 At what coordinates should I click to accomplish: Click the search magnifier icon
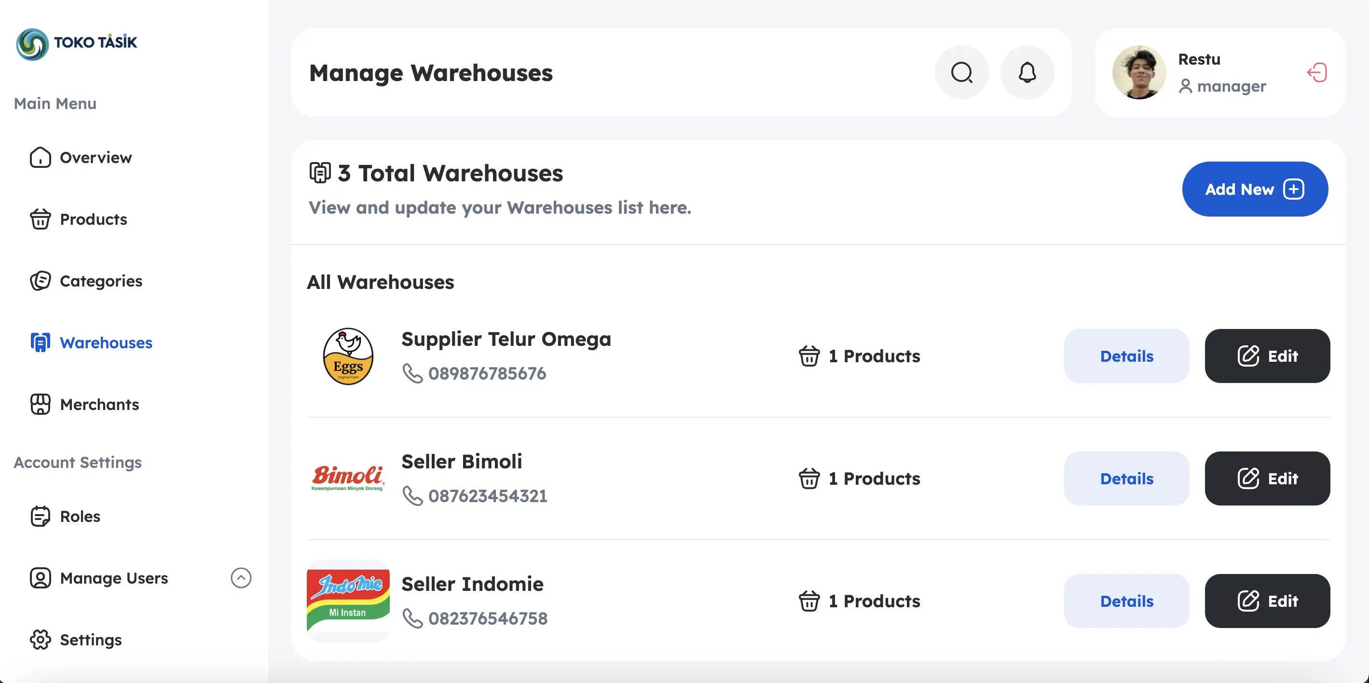tap(962, 72)
